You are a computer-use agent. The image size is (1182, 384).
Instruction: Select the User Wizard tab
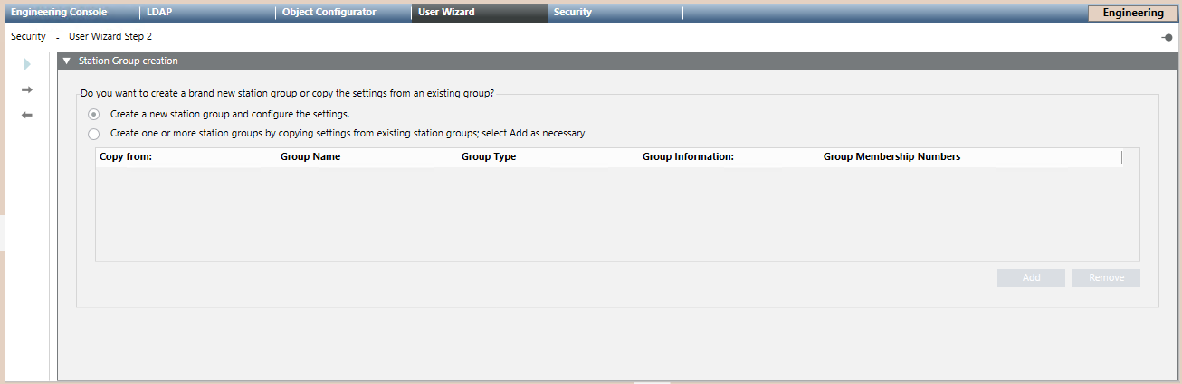click(446, 13)
